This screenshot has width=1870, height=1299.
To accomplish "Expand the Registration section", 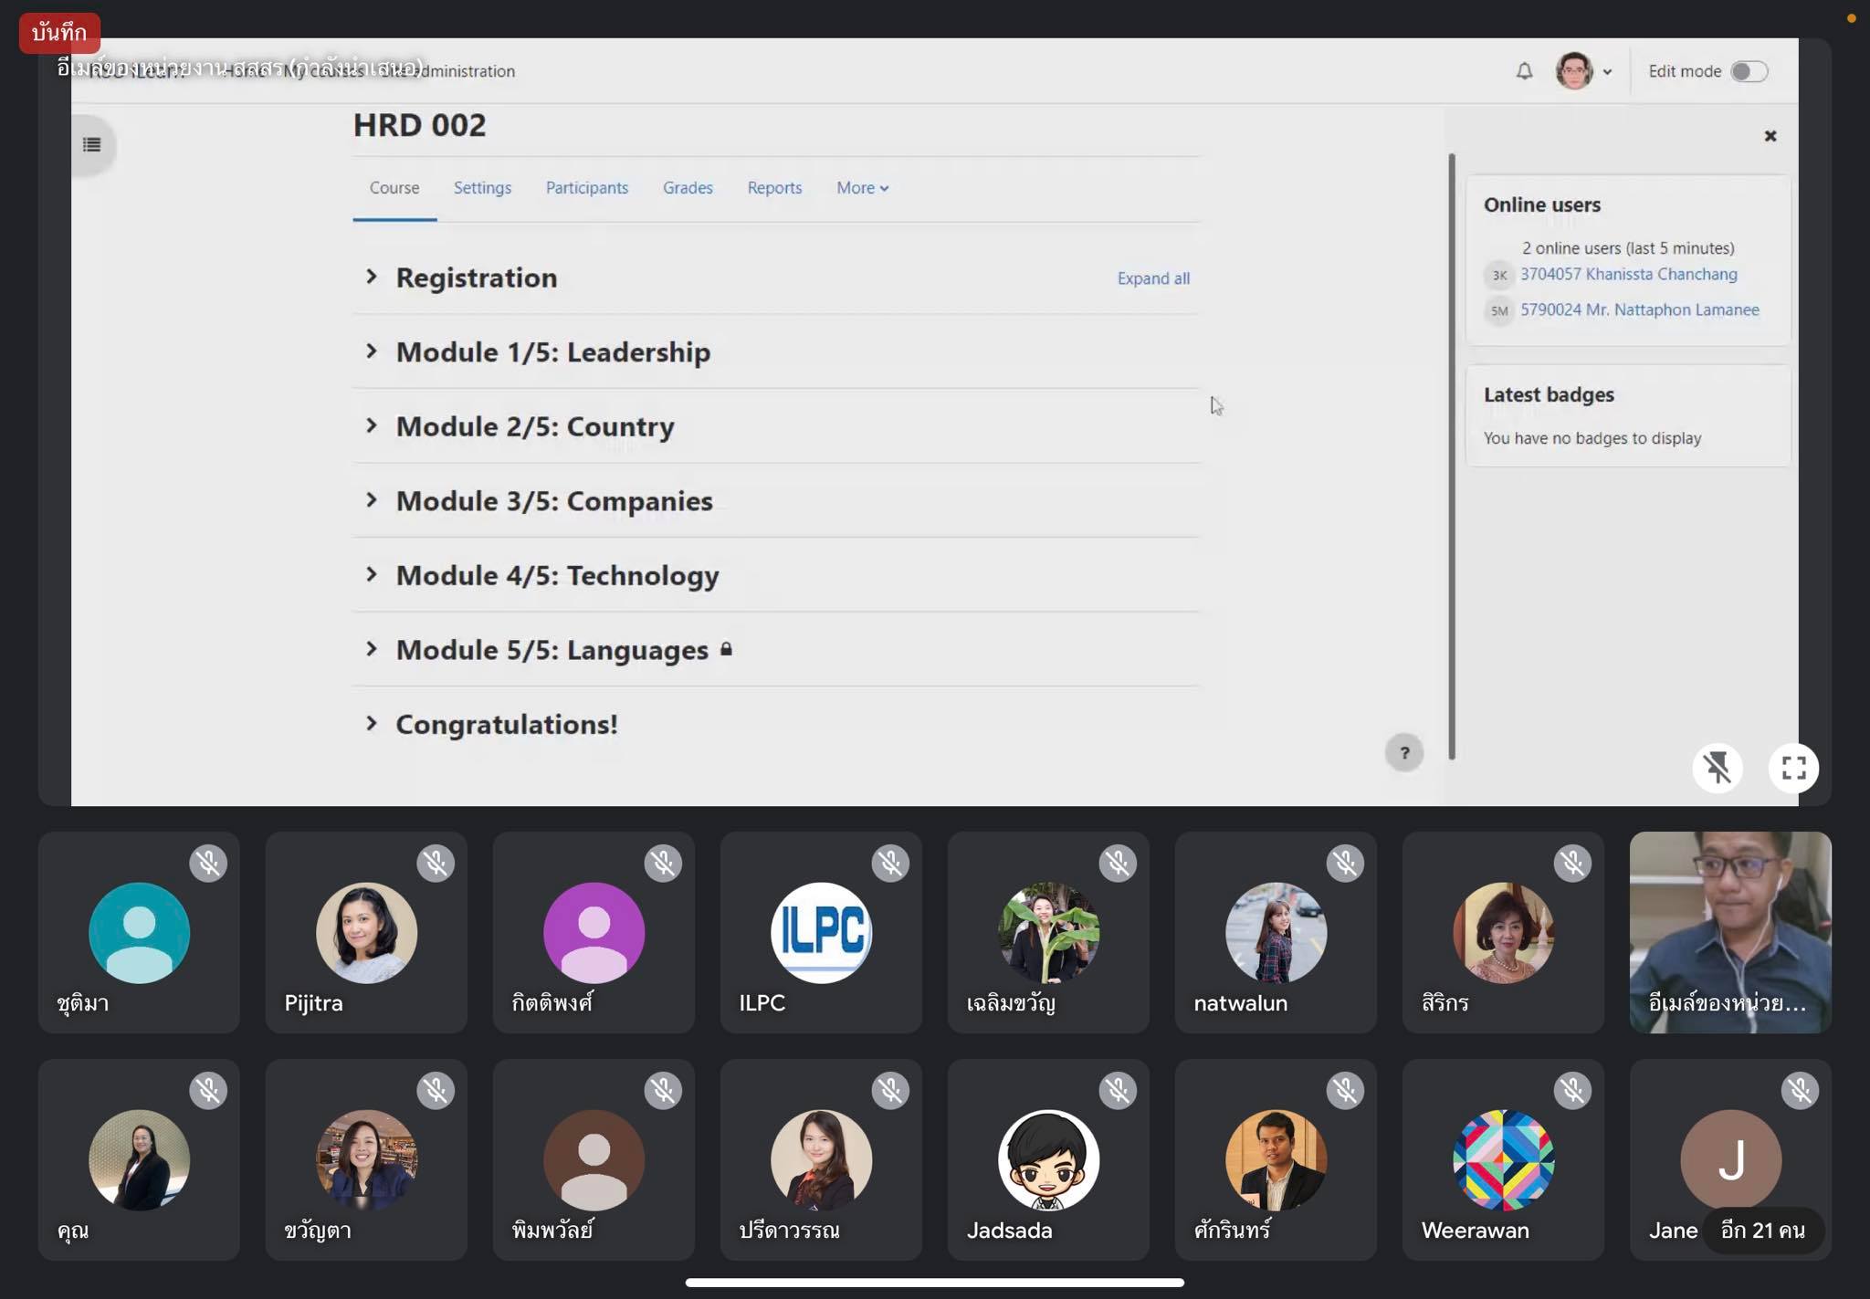I will 372,277.
